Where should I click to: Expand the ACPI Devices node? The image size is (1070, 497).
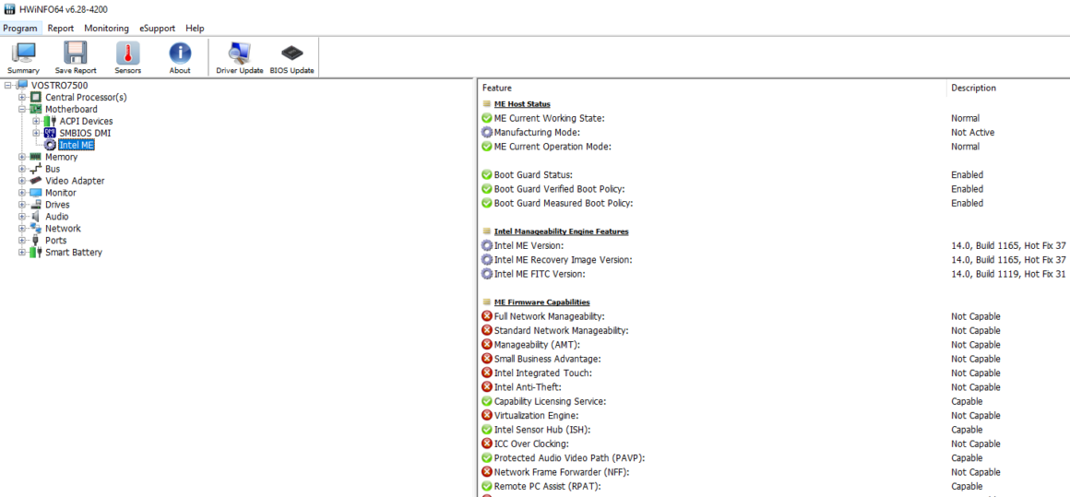(37, 122)
